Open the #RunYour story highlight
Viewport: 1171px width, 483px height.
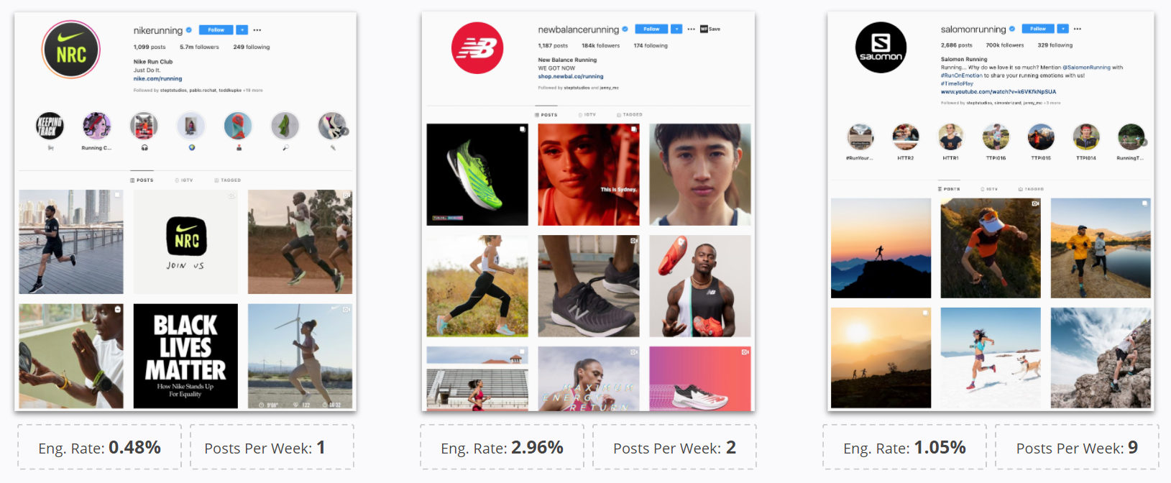860,137
